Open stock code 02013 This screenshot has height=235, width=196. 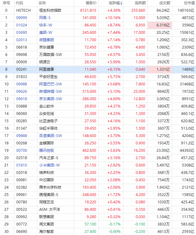[x=21, y=40]
